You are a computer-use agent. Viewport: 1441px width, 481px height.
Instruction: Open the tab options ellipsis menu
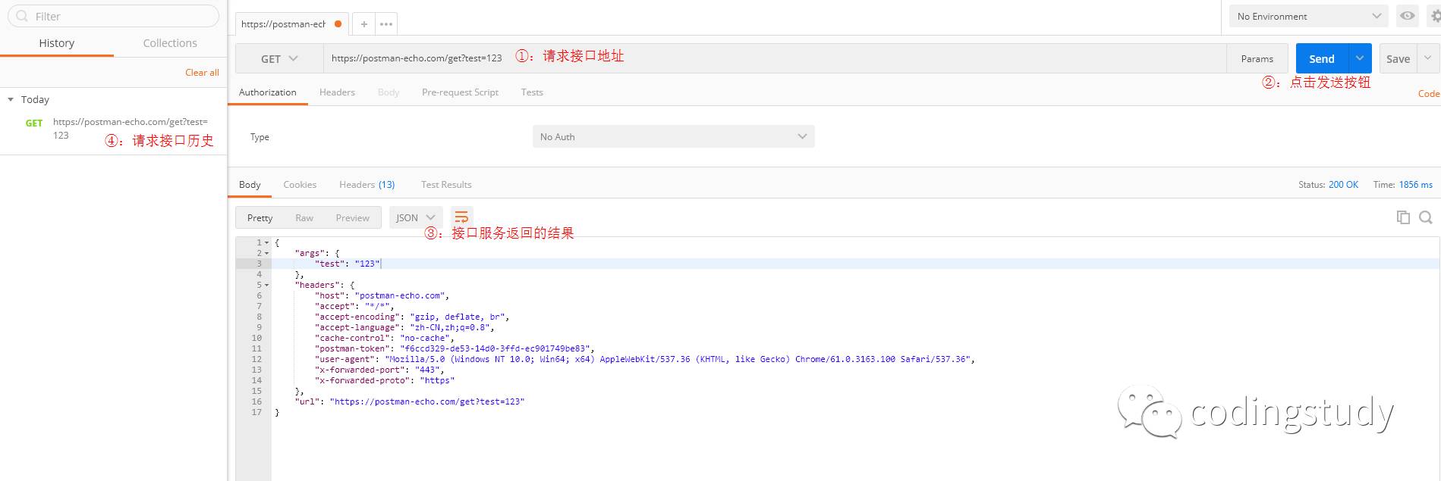click(x=386, y=24)
